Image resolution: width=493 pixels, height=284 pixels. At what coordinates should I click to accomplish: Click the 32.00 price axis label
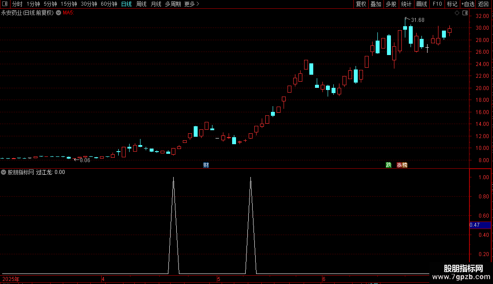click(482, 16)
